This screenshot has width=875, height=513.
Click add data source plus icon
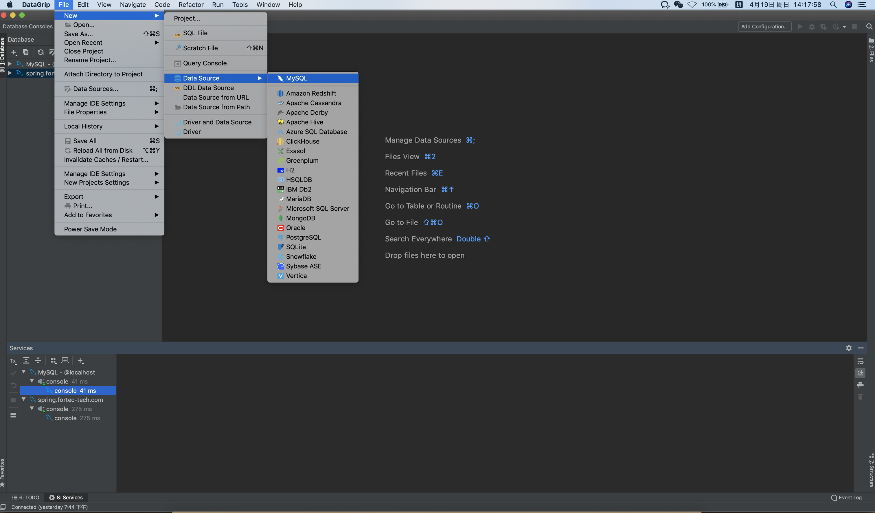pos(14,52)
